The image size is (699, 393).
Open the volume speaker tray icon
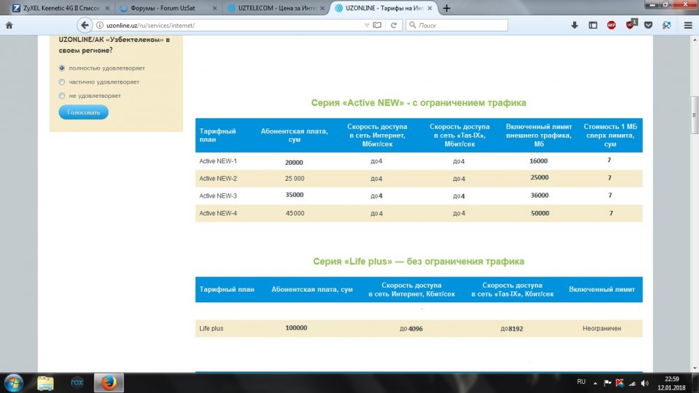point(644,383)
